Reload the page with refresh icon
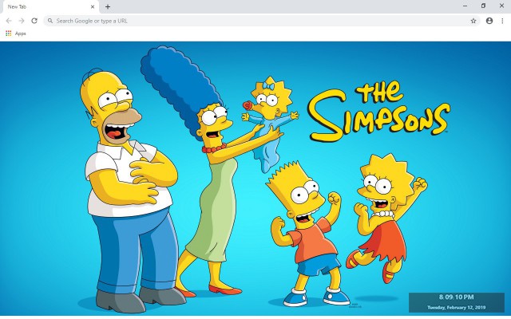The height and width of the screenshot is (319, 511). [x=34, y=21]
